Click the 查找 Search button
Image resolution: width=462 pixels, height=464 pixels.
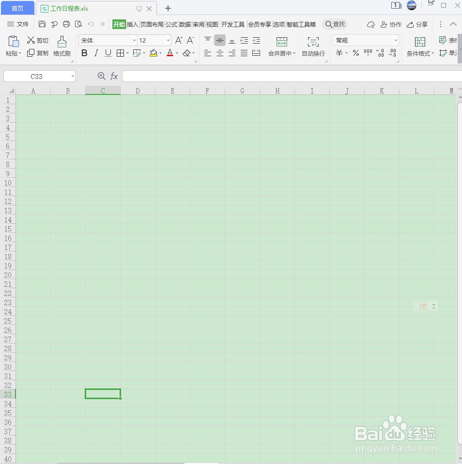pos(335,24)
